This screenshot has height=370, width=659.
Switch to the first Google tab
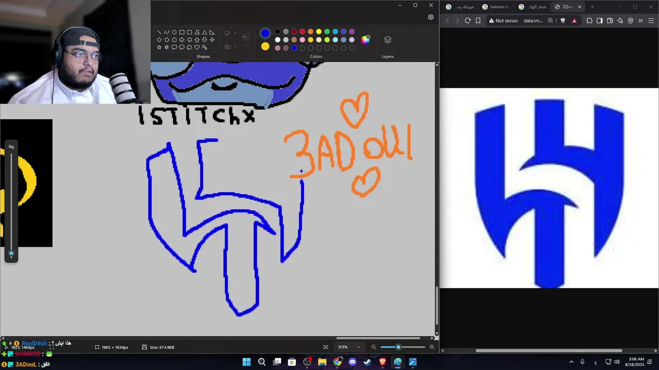pyautogui.click(x=459, y=7)
